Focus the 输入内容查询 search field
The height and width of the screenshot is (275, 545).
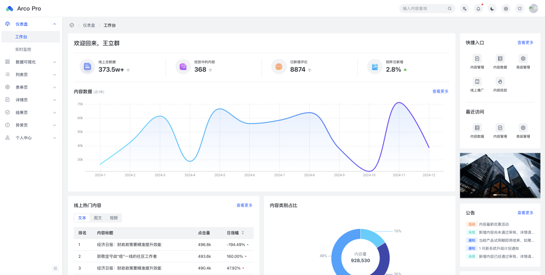point(427,9)
